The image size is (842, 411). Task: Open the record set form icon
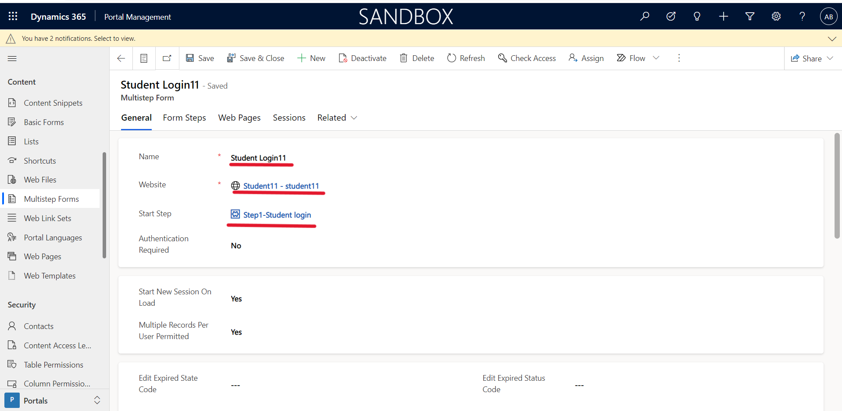coord(144,58)
